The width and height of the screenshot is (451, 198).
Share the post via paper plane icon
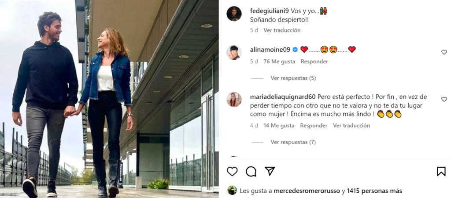click(x=270, y=171)
